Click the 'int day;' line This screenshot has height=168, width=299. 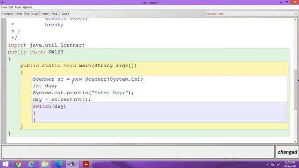tap(45, 86)
